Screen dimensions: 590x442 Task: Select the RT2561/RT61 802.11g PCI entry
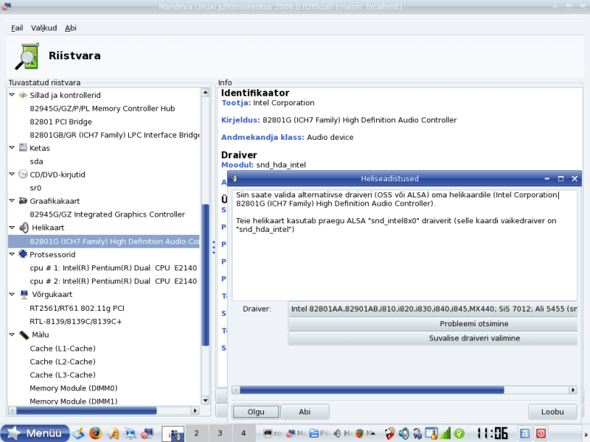pyautogui.click(x=77, y=308)
